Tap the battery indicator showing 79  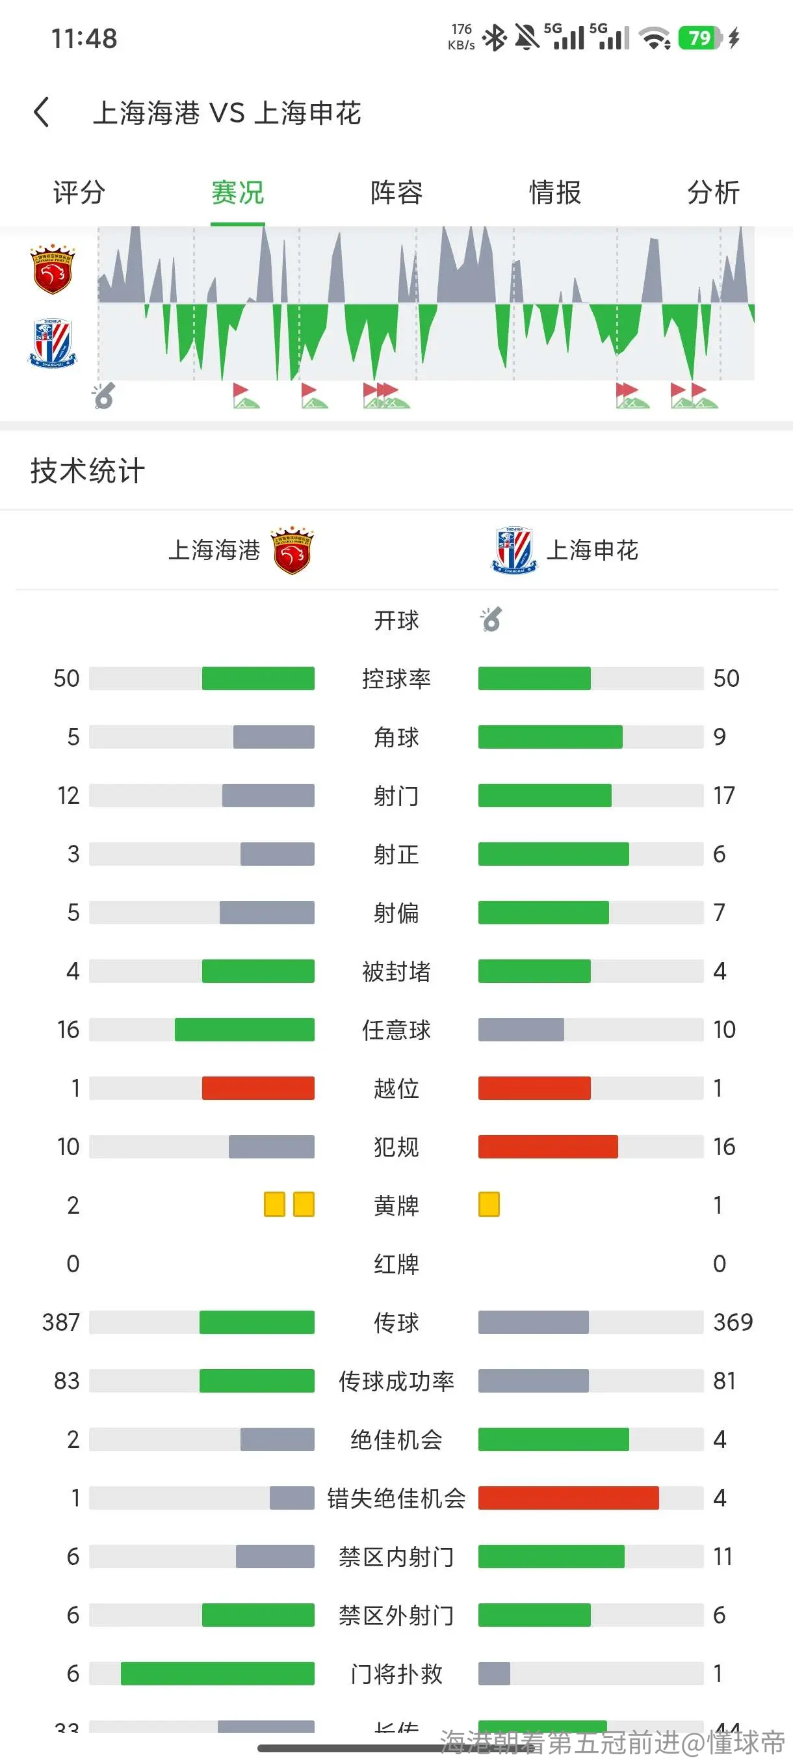(700, 38)
